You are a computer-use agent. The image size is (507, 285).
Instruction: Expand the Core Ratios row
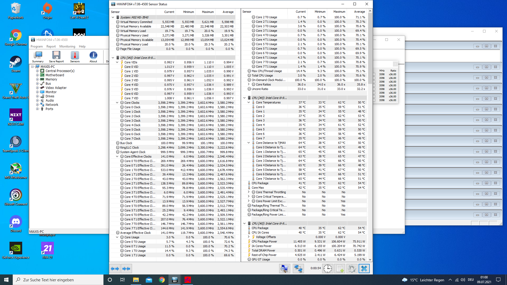point(249,84)
